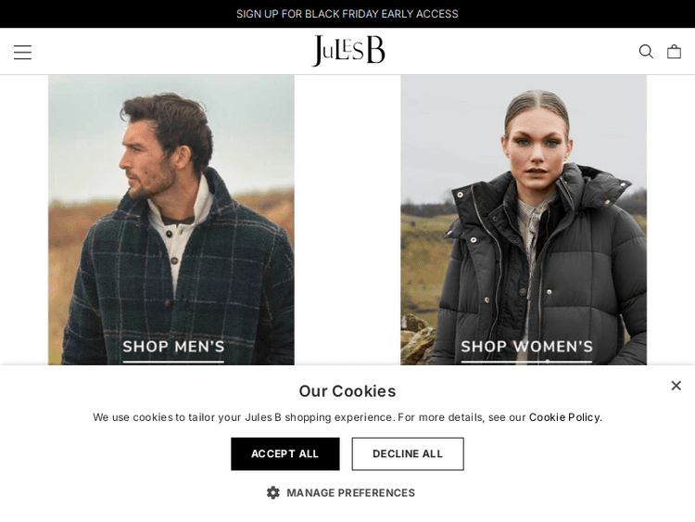Click the man's plaid jacket photo
This screenshot has height=522, width=695.
pyautogui.click(x=171, y=220)
